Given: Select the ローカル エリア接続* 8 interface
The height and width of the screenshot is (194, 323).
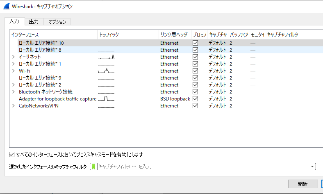Looking at the screenshot, I should point(40,50).
